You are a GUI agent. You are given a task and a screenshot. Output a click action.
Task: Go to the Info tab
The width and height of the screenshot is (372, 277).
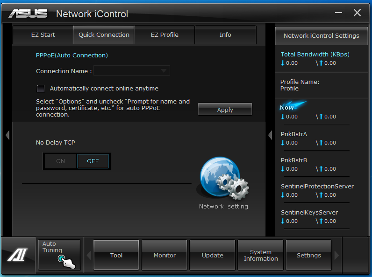(225, 35)
